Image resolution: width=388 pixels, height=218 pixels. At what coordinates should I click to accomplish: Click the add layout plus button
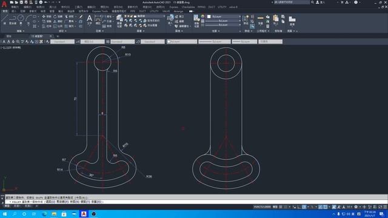pyautogui.click(x=37, y=206)
